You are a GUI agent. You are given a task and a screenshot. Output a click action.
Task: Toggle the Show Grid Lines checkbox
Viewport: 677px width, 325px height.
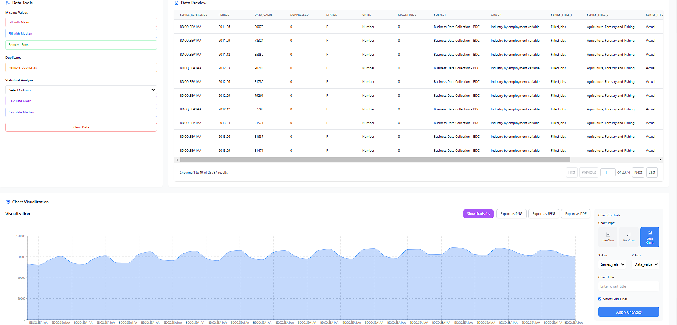point(600,299)
